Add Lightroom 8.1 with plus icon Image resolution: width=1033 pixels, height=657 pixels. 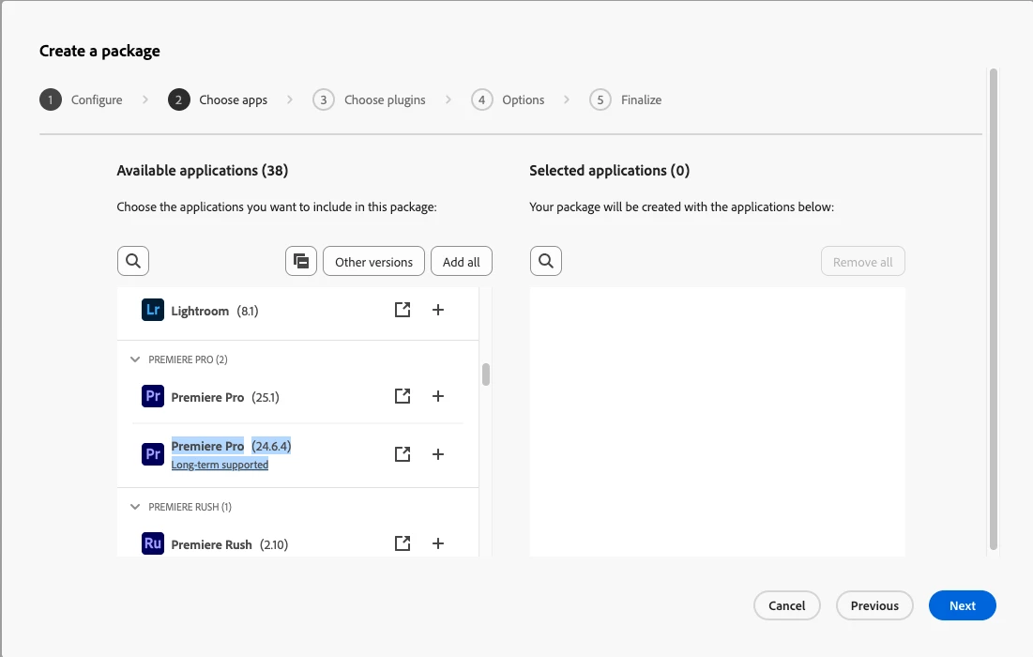tap(438, 310)
